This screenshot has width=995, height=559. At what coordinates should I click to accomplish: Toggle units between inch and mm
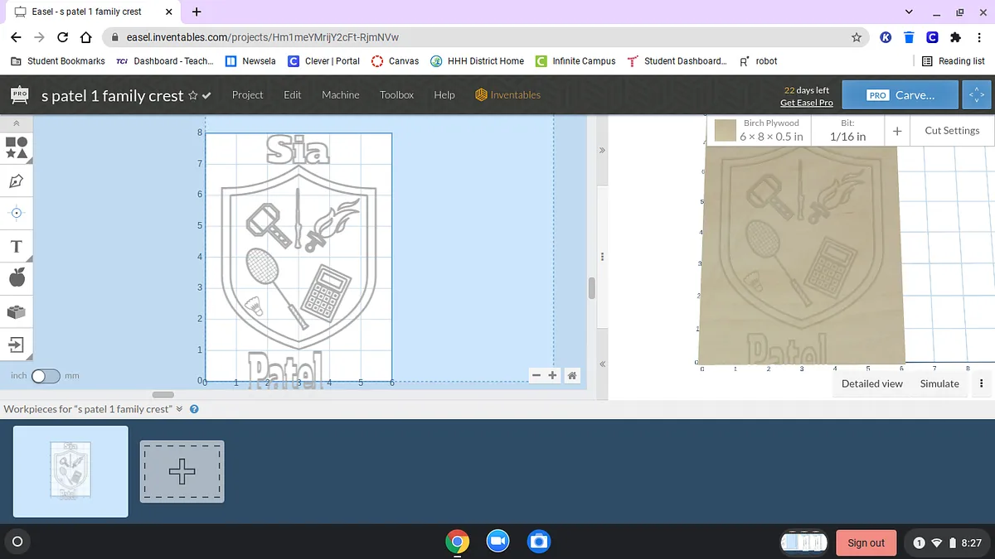click(46, 376)
